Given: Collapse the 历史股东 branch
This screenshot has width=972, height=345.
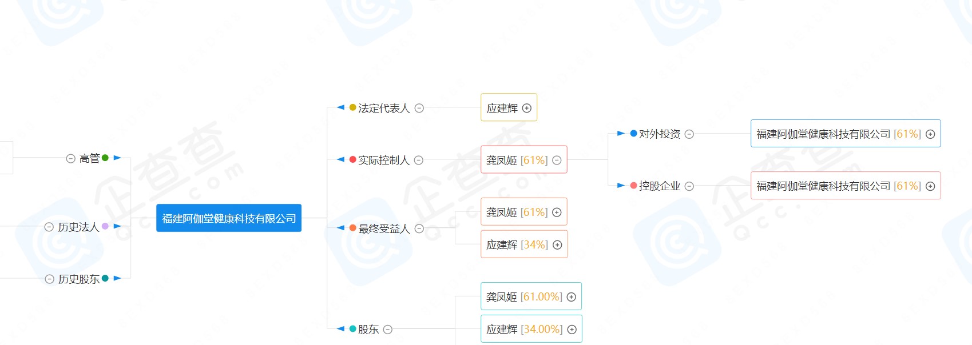Looking at the screenshot, I should [x=50, y=279].
